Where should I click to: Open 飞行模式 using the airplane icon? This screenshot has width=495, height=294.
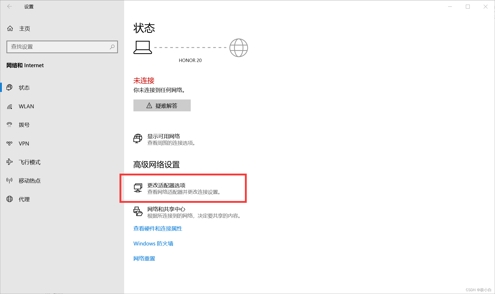pos(10,162)
